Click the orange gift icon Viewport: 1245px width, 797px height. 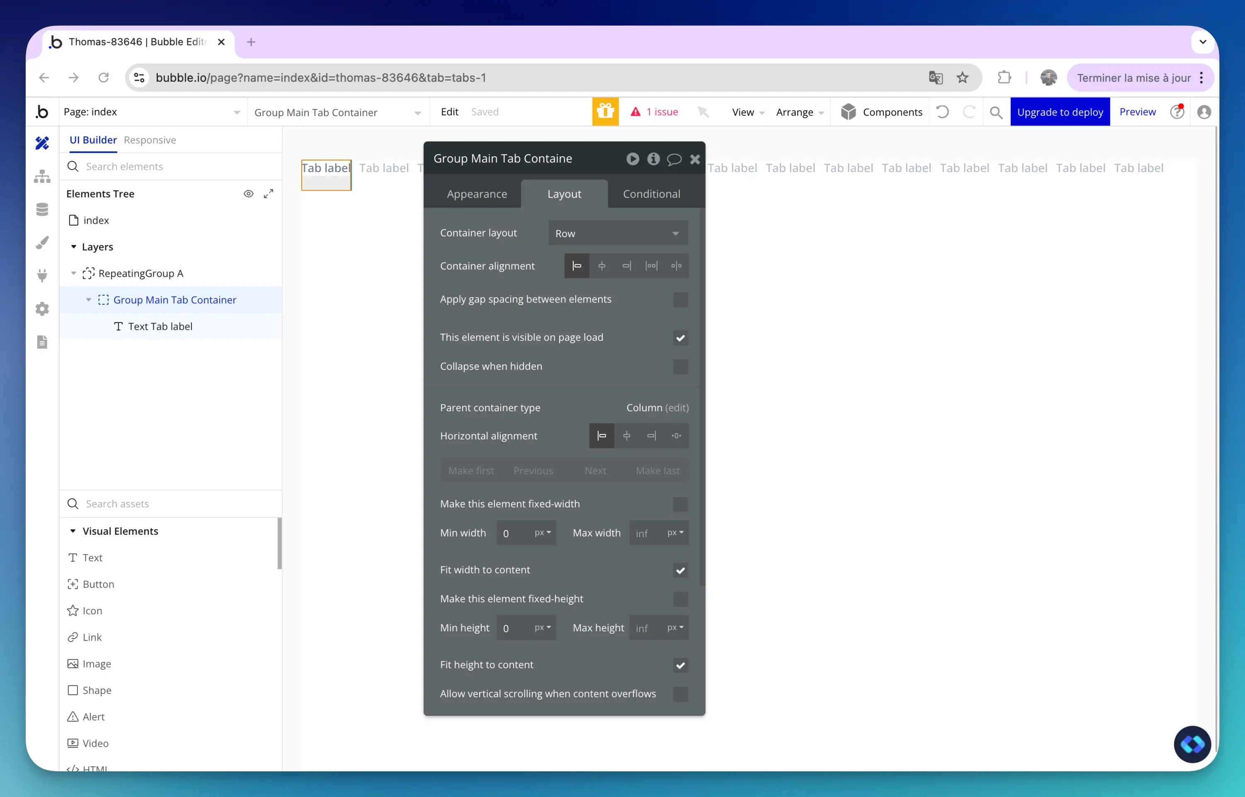605,112
